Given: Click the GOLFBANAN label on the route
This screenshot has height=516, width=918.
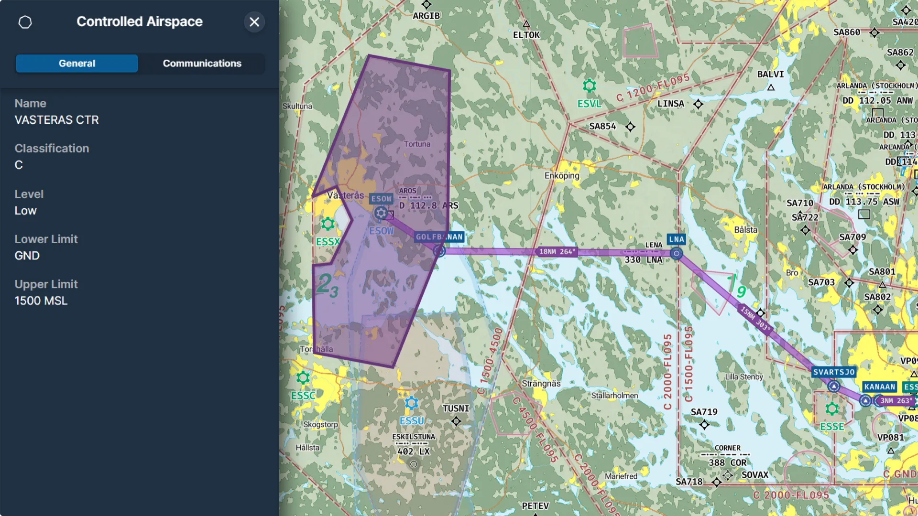Looking at the screenshot, I should (438, 236).
